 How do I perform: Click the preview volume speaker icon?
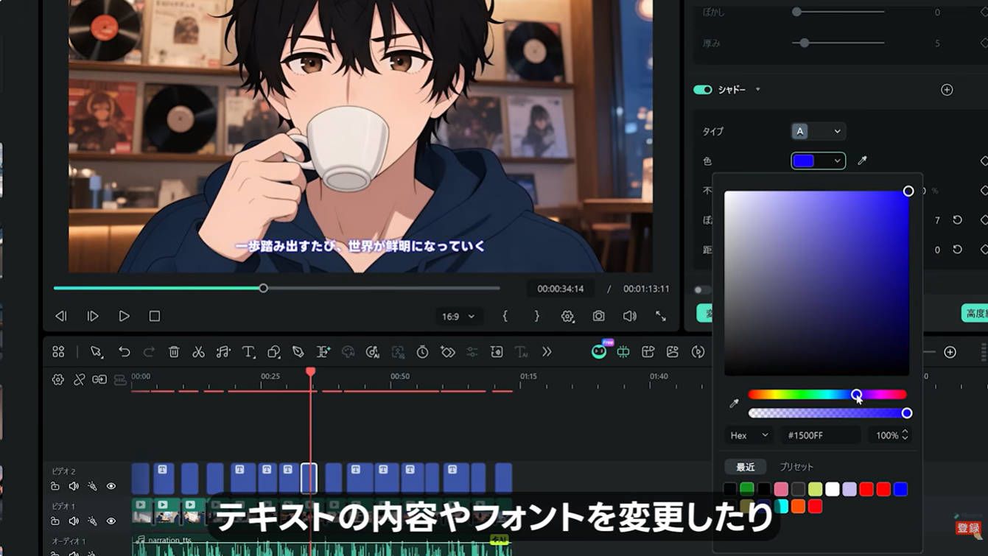click(x=629, y=316)
